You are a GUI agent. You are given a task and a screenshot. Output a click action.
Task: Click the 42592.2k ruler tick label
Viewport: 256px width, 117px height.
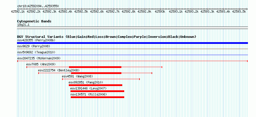[x=34, y=11]
